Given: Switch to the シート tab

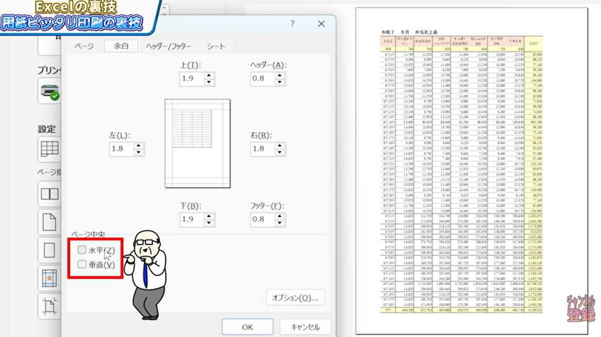Looking at the screenshot, I should pos(215,46).
